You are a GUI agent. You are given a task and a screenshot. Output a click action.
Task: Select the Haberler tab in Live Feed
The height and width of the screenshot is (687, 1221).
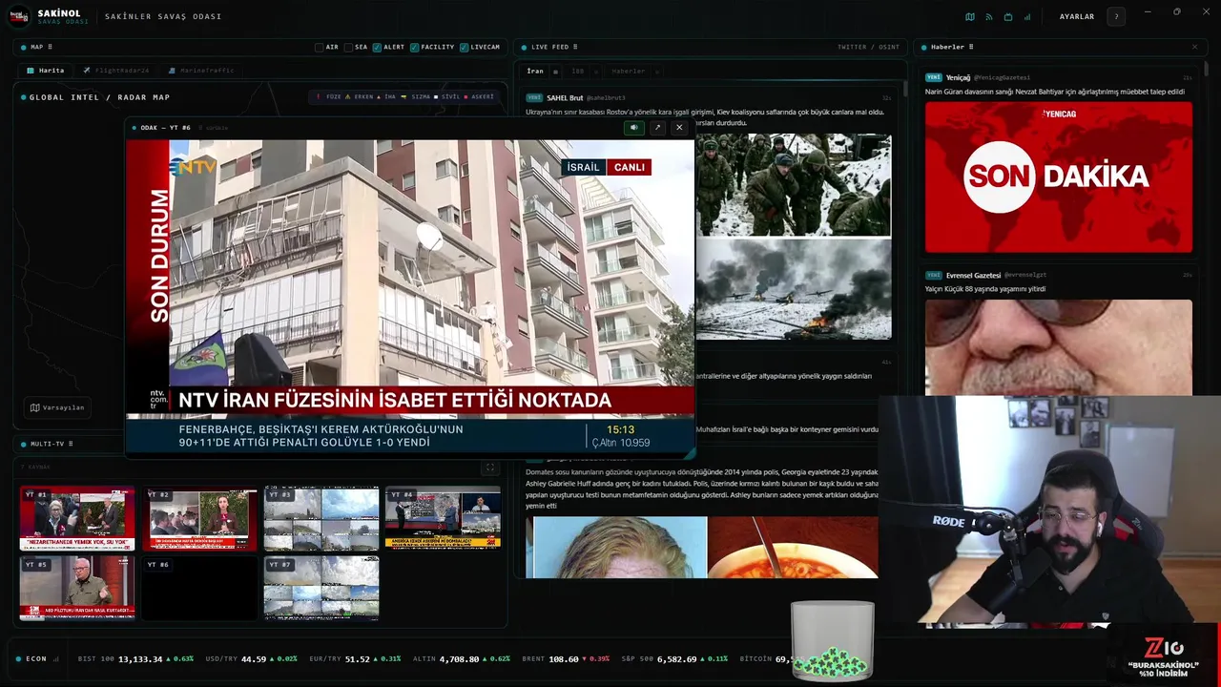tap(628, 72)
